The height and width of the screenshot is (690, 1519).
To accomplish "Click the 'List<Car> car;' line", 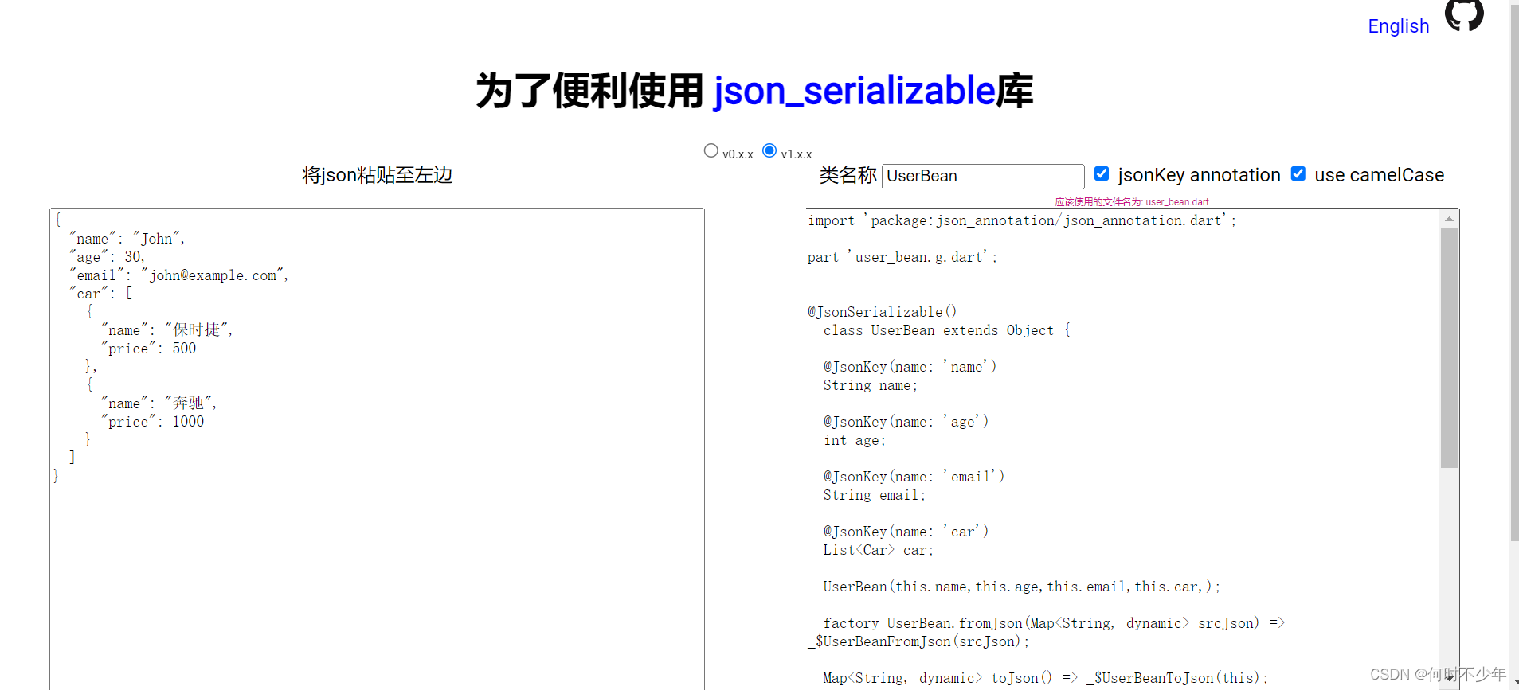I will point(878,550).
